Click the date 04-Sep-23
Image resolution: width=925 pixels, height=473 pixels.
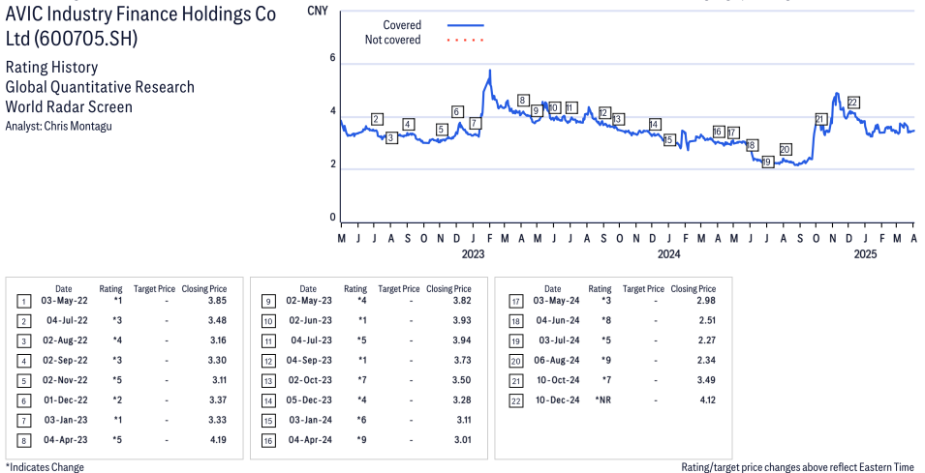click(x=310, y=360)
